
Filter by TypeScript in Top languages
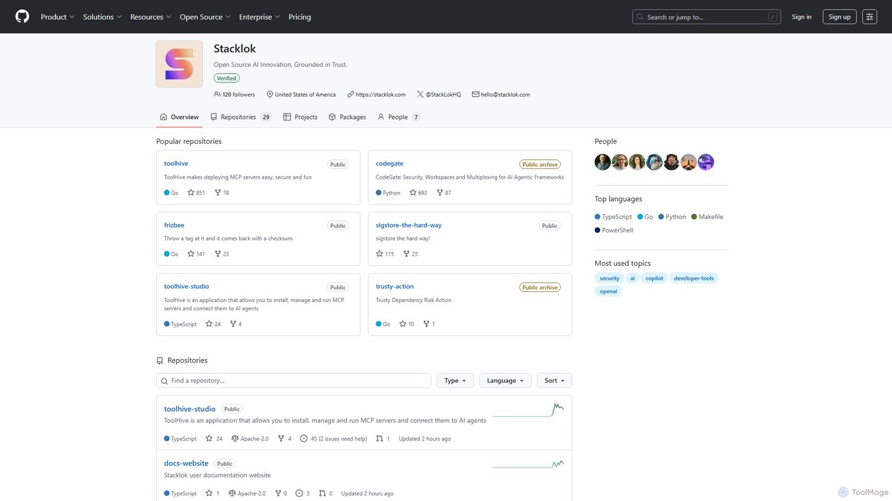[x=613, y=217]
